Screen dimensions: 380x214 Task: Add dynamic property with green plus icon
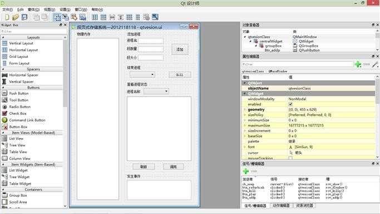[358, 64]
